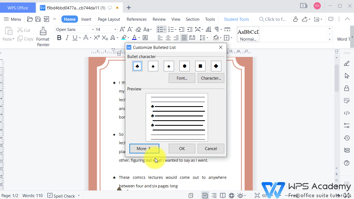Toggle Italic formatting
The width and height of the screenshot is (354, 199).
(67, 38)
